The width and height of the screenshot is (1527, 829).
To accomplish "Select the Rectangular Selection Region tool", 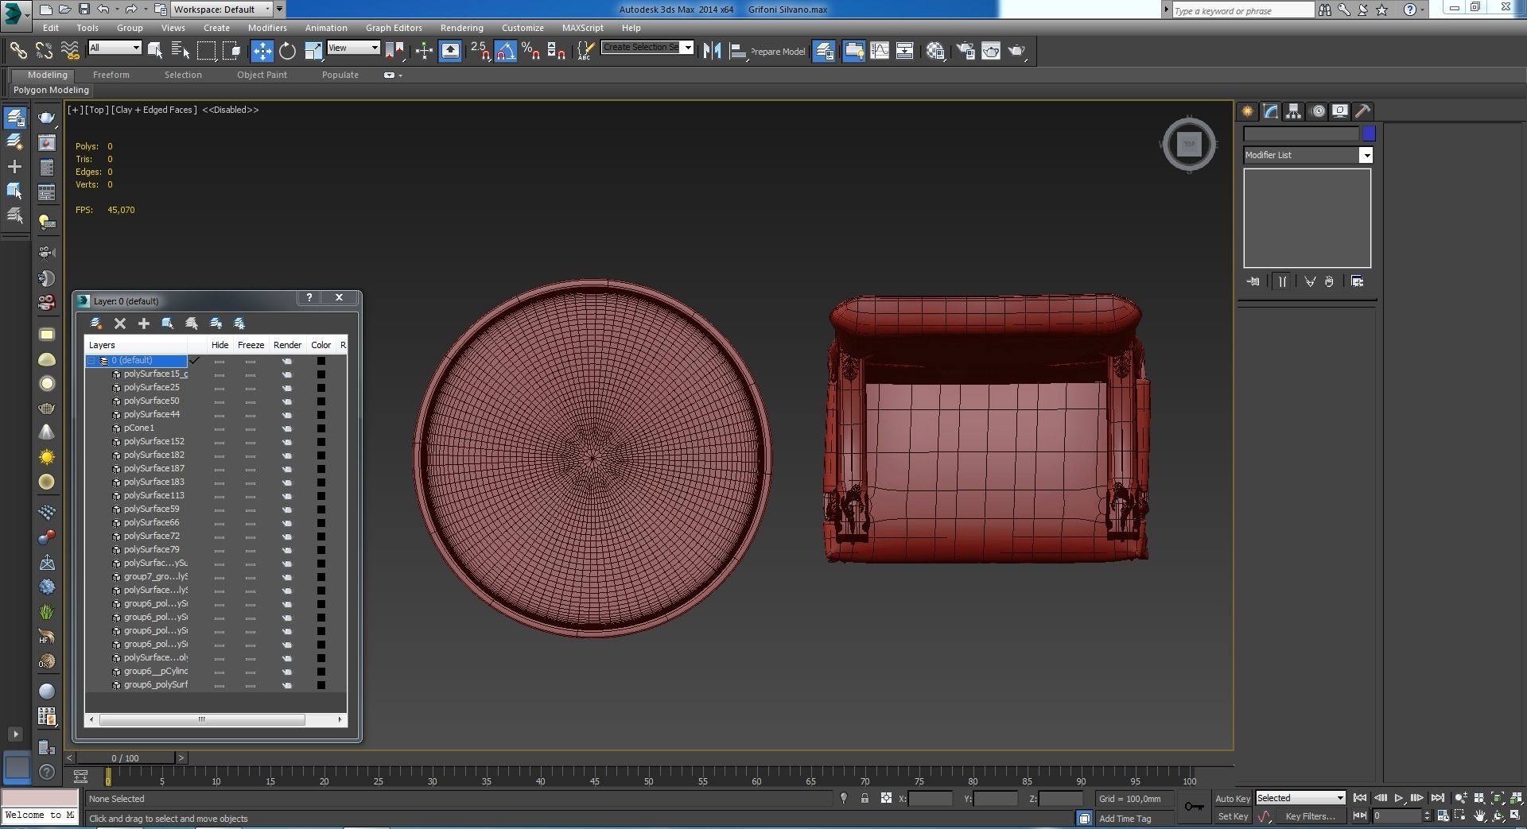I will click(206, 51).
